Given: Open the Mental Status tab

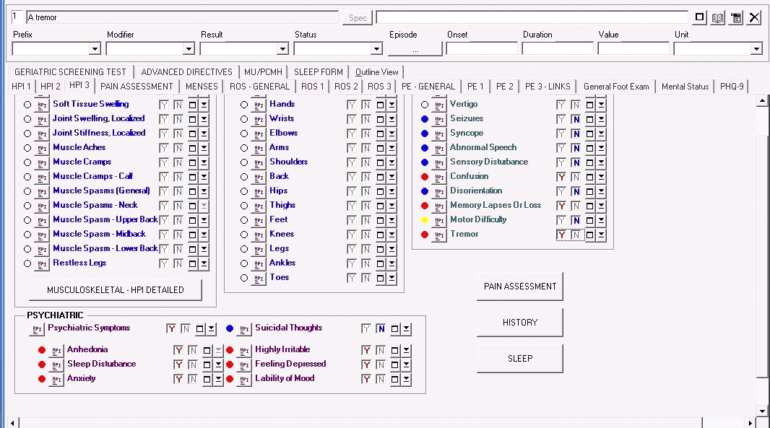Looking at the screenshot, I should 685,87.
